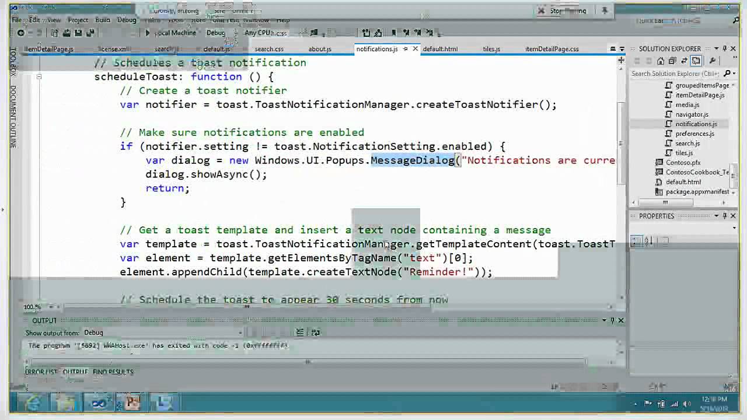Click the Properties wrench icon in Solution Explorer
Image resolution: width=747 pixels, height=420 pixels.
tap(712, 61)
